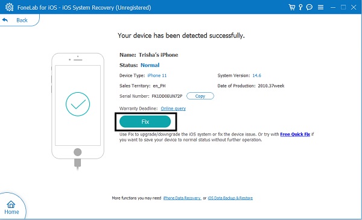
Task: Click the checkmark circle on phone illustration
Action: coord(78,104)
